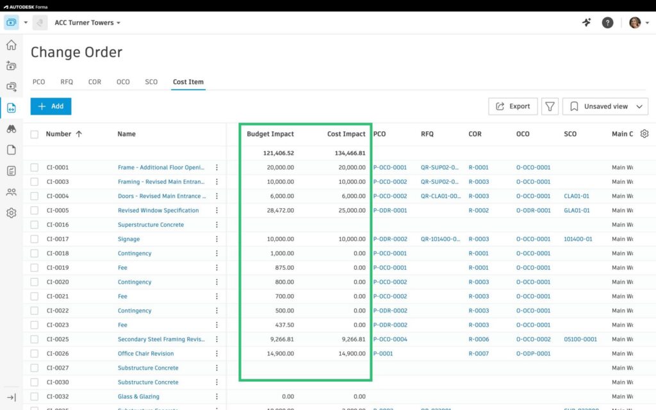Image resolution: width=656 pixels, height=410 pixels.
Task: Open the Revised Window Specification link
Action: point(158,210)
